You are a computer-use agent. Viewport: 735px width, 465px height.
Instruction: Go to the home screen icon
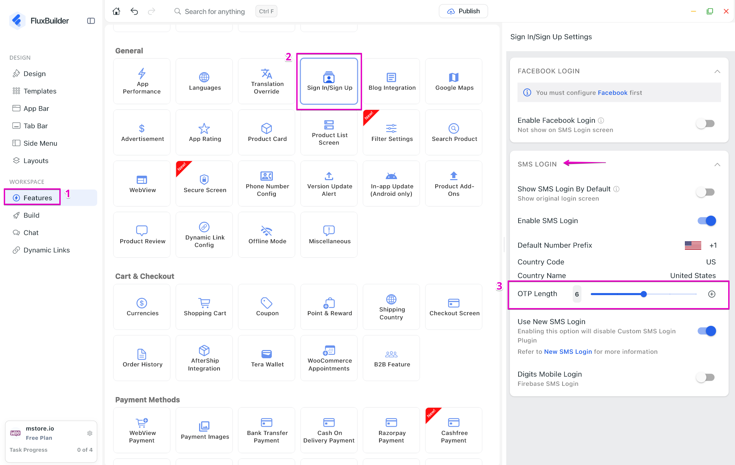coord(116,11)
